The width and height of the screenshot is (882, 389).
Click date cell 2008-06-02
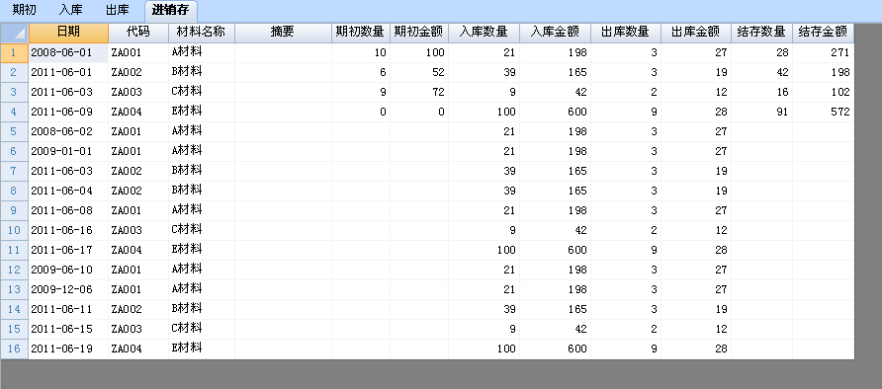click(x=68, y=131)
